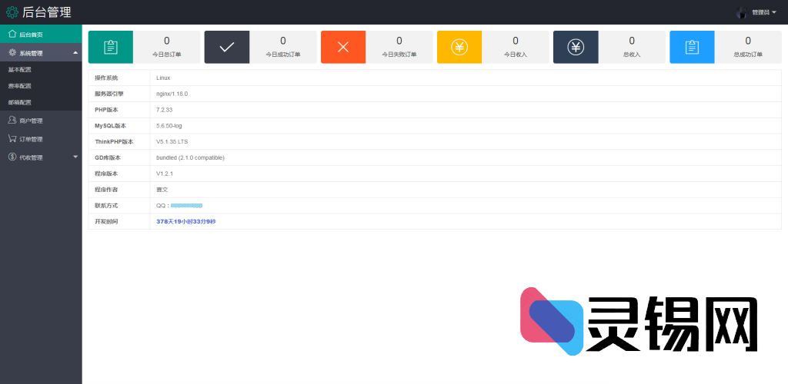Click the shopping cart icon for 订单管理
788x384 pixels.
coord(12,139)
